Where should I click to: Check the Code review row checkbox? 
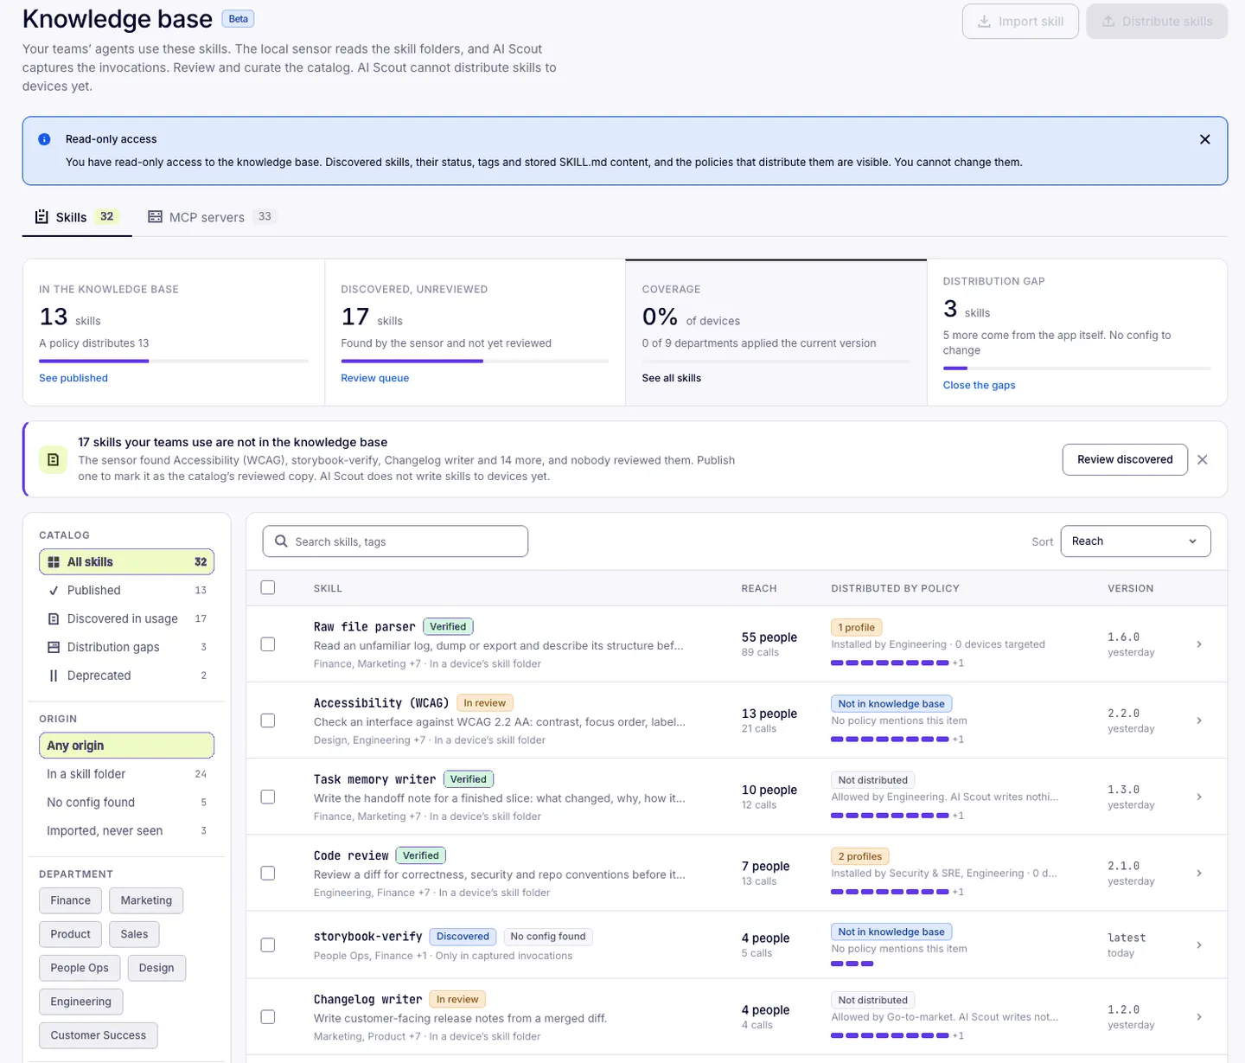(268, 873)
